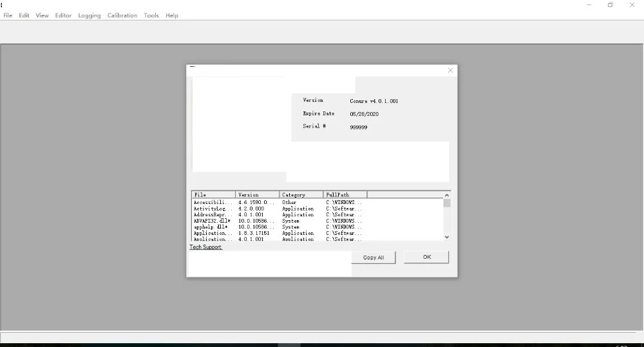The height and width of the screenshot is (347, 644).
Task: Select the ADVAPI32.dll* file row
Action: point(277,221)
